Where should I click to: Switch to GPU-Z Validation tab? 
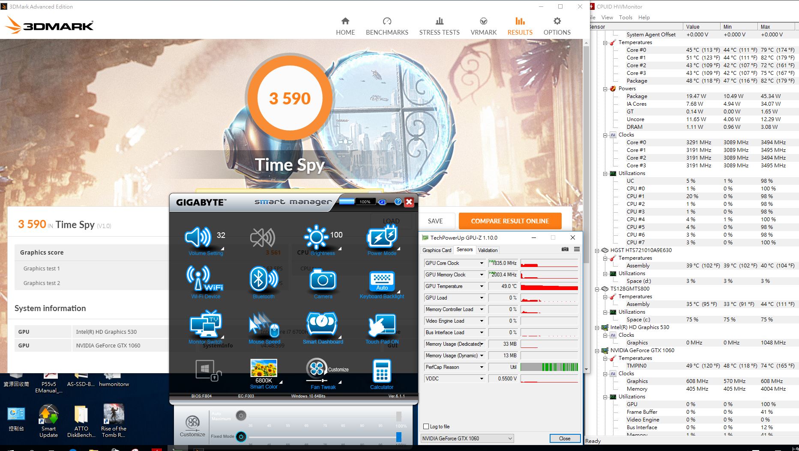click(x=488, y=250)
